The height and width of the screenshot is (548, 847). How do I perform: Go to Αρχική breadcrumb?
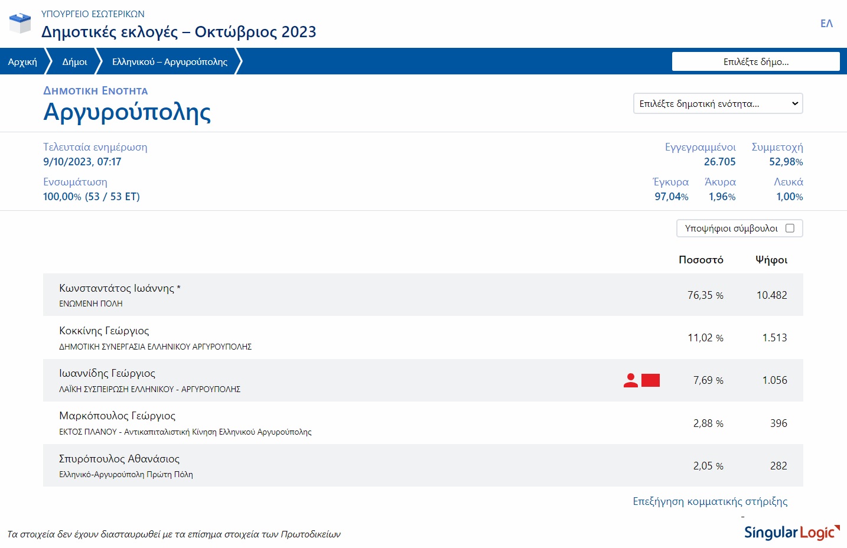[22, 61]
